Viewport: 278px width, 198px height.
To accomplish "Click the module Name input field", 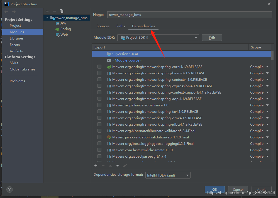I will coord(189,15).
